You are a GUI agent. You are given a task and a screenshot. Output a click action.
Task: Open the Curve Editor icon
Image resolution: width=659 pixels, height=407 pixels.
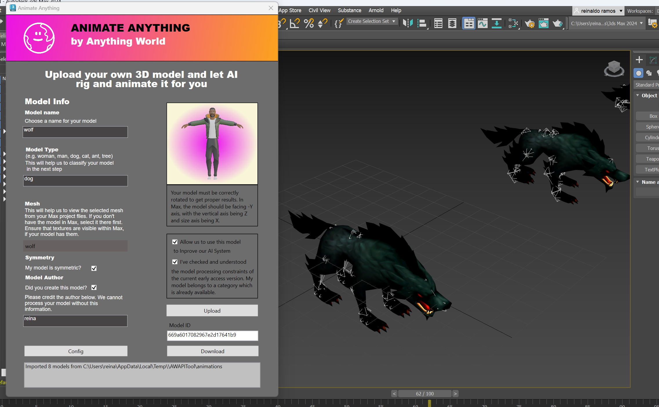click(x=482, y=23)
